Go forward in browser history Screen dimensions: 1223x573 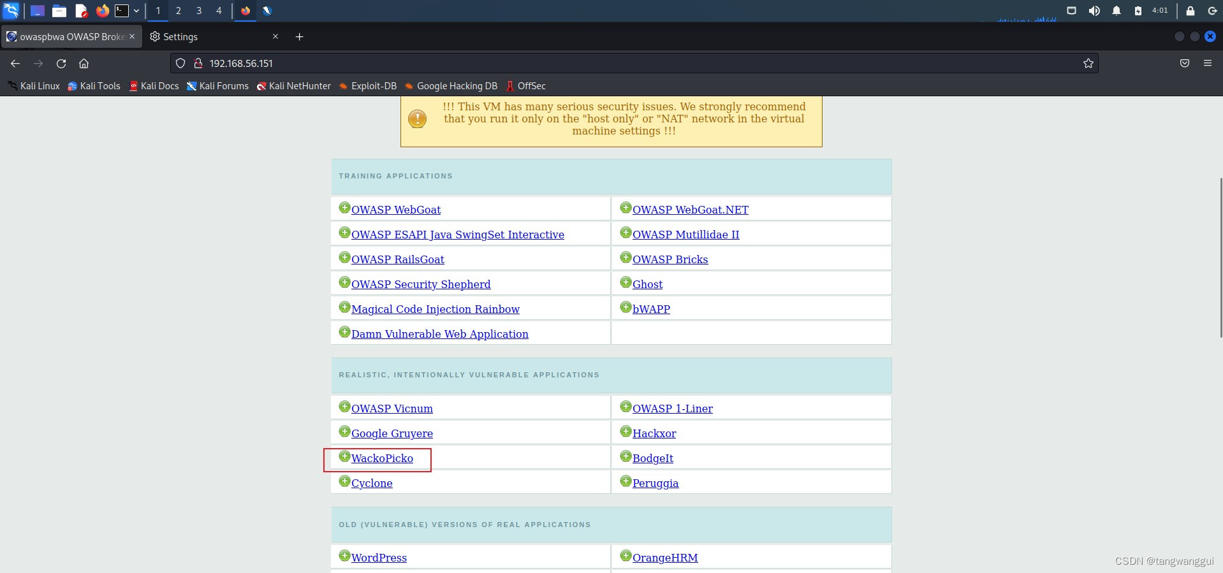[38, 63]
